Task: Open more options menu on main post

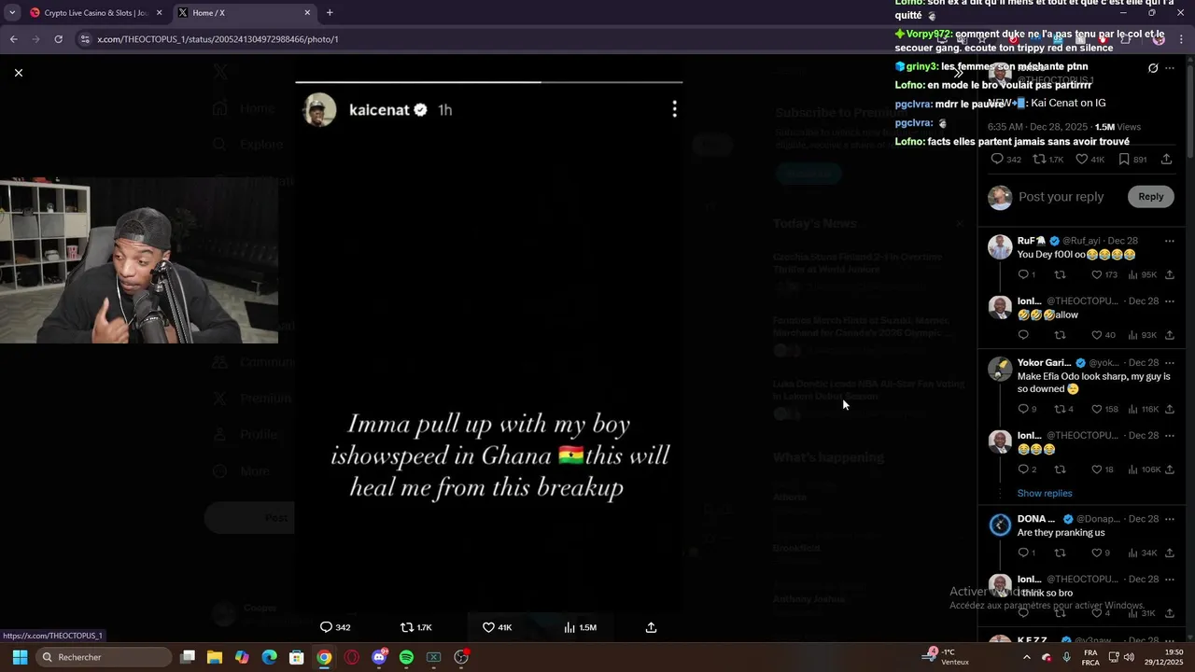Action: 1170,68
